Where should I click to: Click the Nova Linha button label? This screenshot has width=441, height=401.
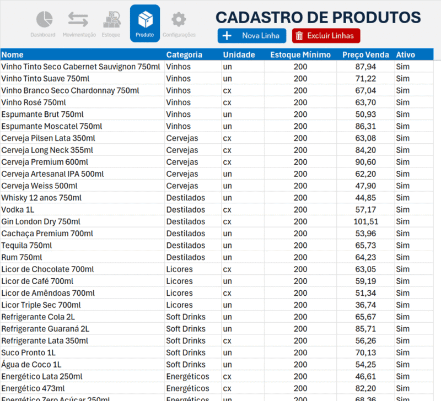(261, 36)
